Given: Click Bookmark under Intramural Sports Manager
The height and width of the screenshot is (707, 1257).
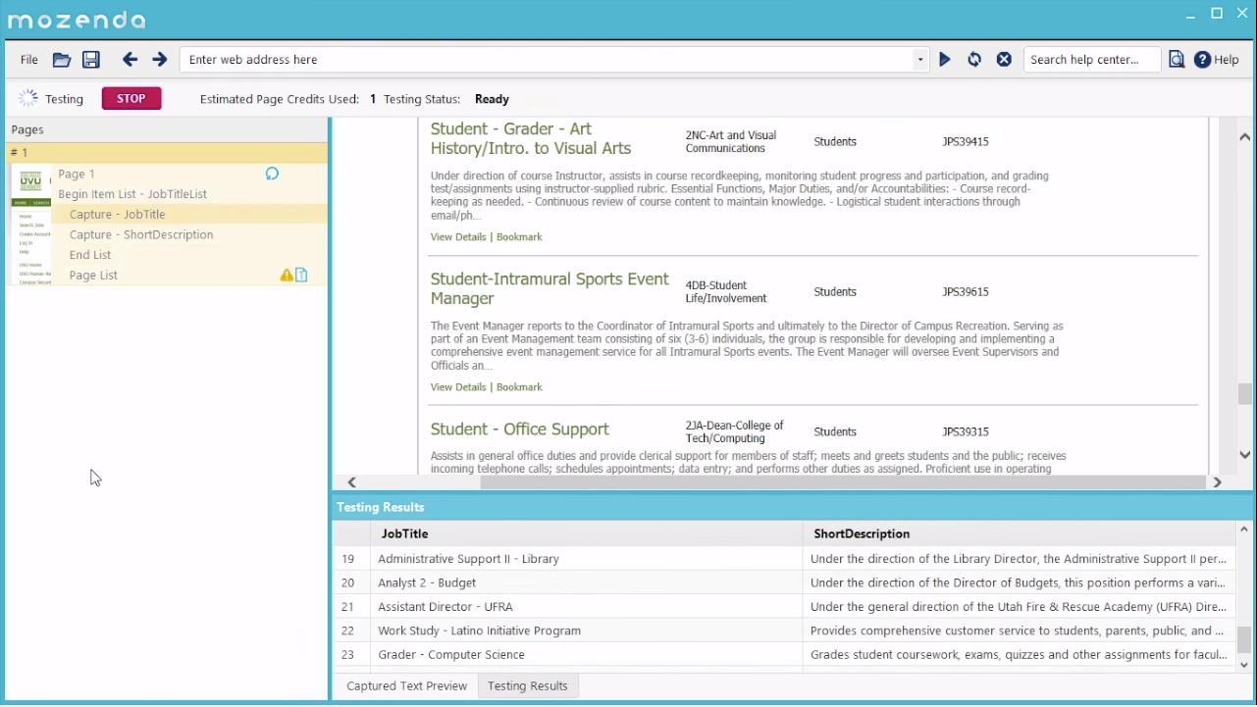Looking at the screenshot, I should tap(519, 387).
